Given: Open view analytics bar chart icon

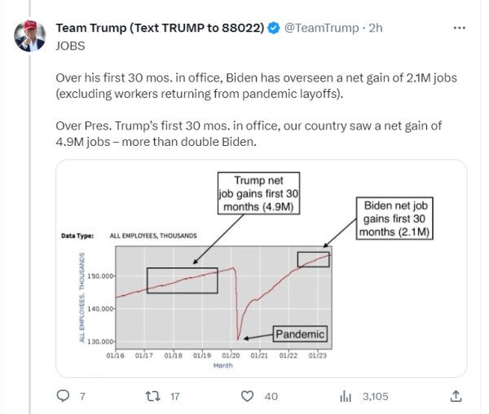Looking at the screenshot, I should click(345, 396).
